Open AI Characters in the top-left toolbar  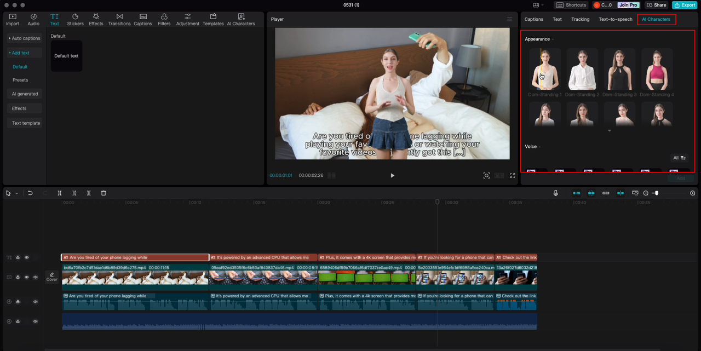click(x=241, y=20)
